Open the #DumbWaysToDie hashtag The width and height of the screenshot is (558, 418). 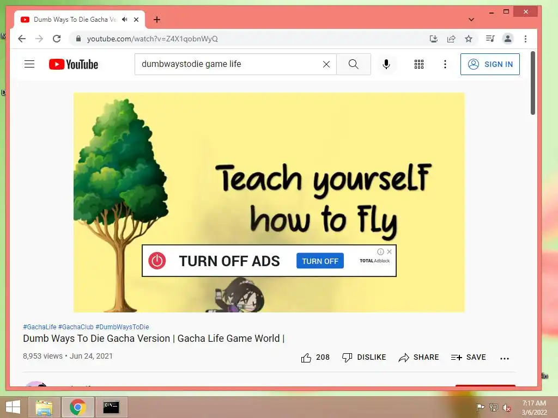point(122,327)
